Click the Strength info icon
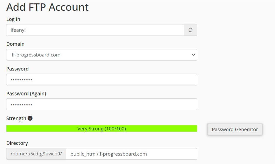Screen dimensions: 275x164 pyautogui.click(x=30, y=118)
